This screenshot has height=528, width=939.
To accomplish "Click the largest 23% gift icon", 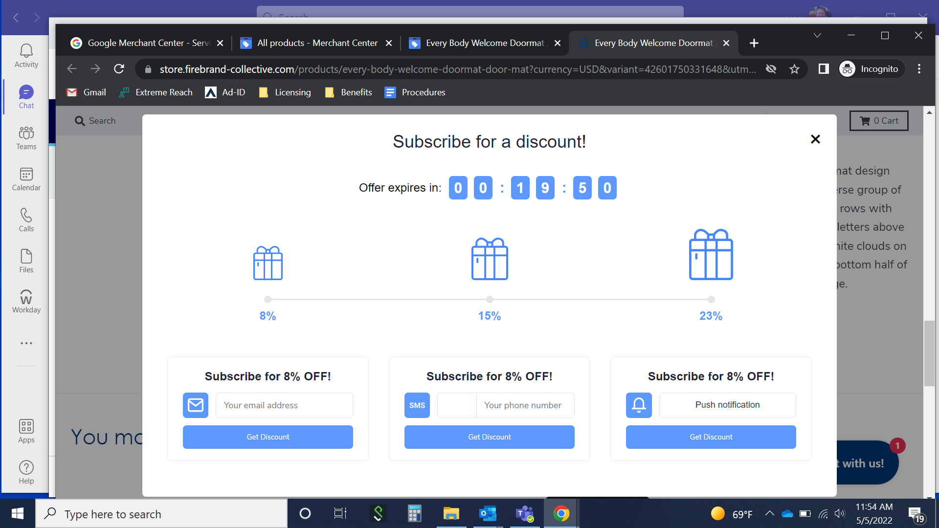I will click(711, 255).
